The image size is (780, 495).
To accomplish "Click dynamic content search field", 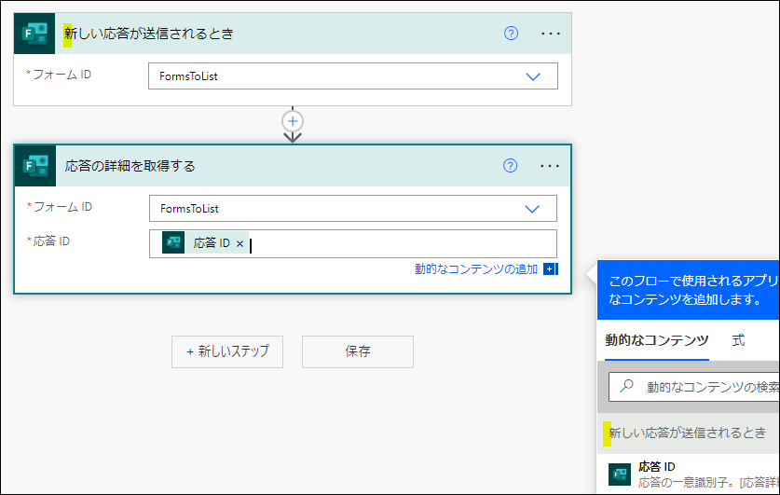I will click(x=708, y=386).
